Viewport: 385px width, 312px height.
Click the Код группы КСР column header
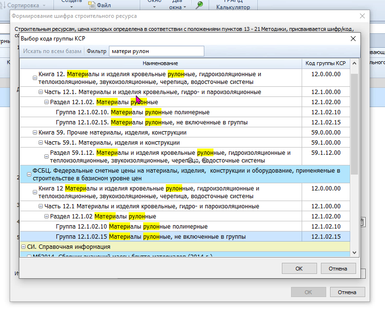point(326,64)
